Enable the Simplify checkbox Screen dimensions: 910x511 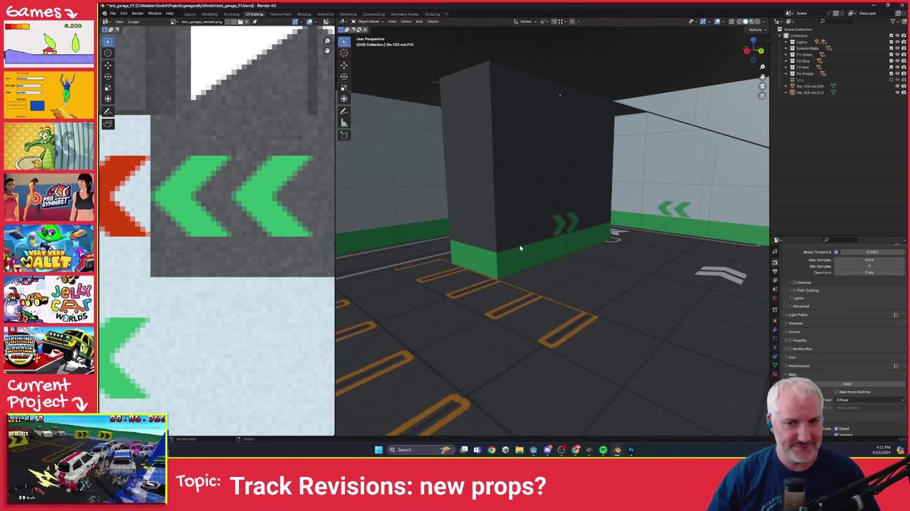pyautogui.click(x=791, y=341)
